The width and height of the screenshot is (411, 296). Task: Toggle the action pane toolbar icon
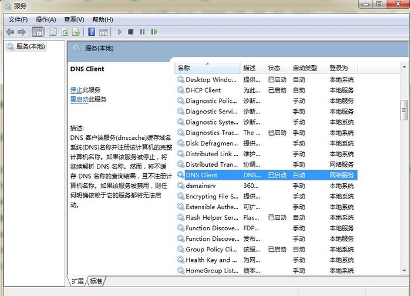pyautogui.click(x=103, y=32)
